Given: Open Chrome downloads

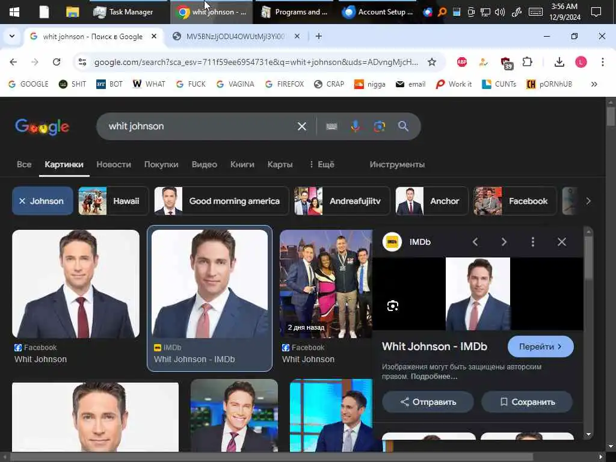Looking at the screenshot, I should pos(559,62).
